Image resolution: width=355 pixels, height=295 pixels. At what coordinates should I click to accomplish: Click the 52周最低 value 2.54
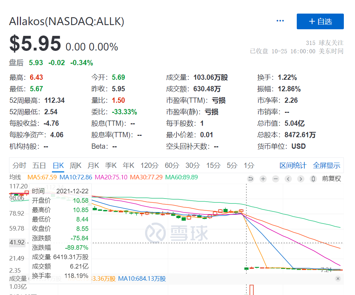point(51,112)
